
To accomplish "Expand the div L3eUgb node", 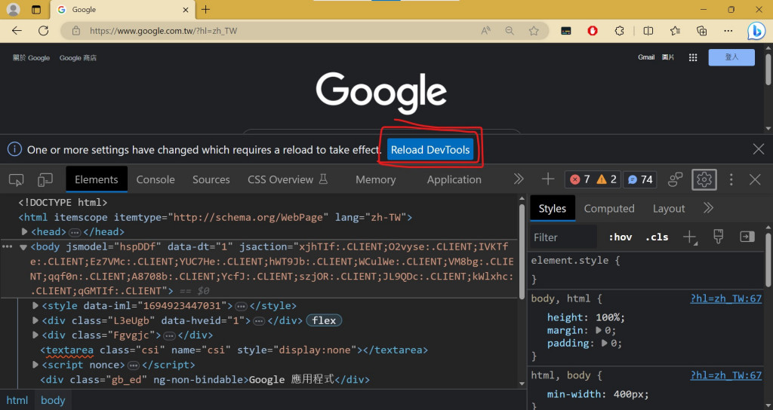I will pyautogui.click(x=35, y=320).
